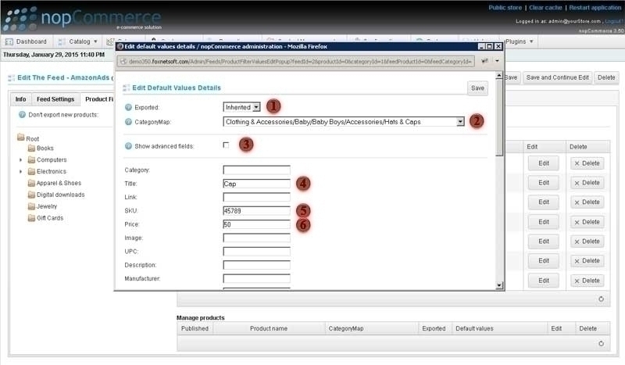Viewport: 625px width, 365px height.
Task: Click the Digital downloads folder icon
Action: point(31,195)
